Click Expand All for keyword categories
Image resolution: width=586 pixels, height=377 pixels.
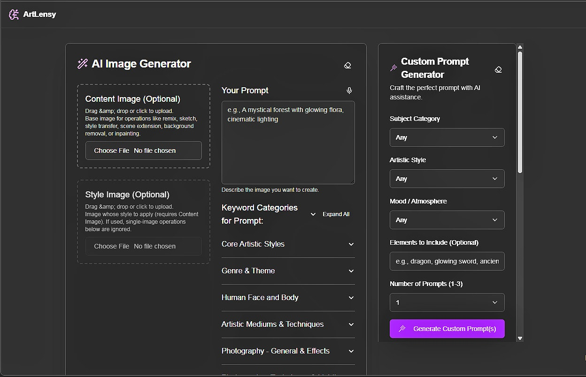tap(330, 214)
